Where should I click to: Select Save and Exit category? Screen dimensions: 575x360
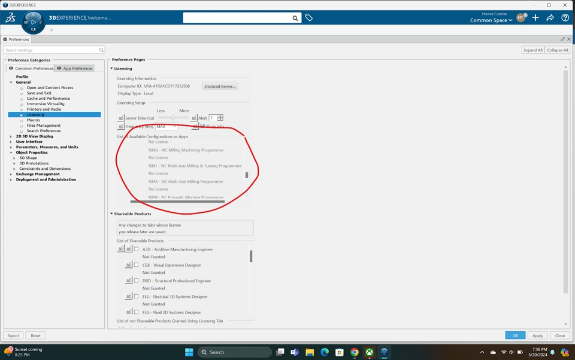pyautogui.click(x=39, y=93)
